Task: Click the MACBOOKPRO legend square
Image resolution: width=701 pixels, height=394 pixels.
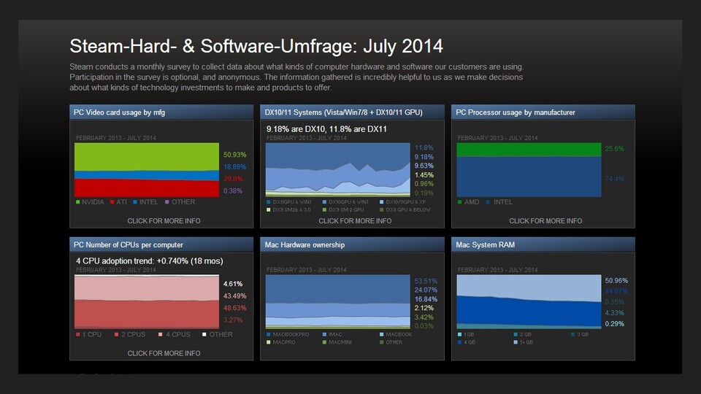Action: [x=269, y=334]
